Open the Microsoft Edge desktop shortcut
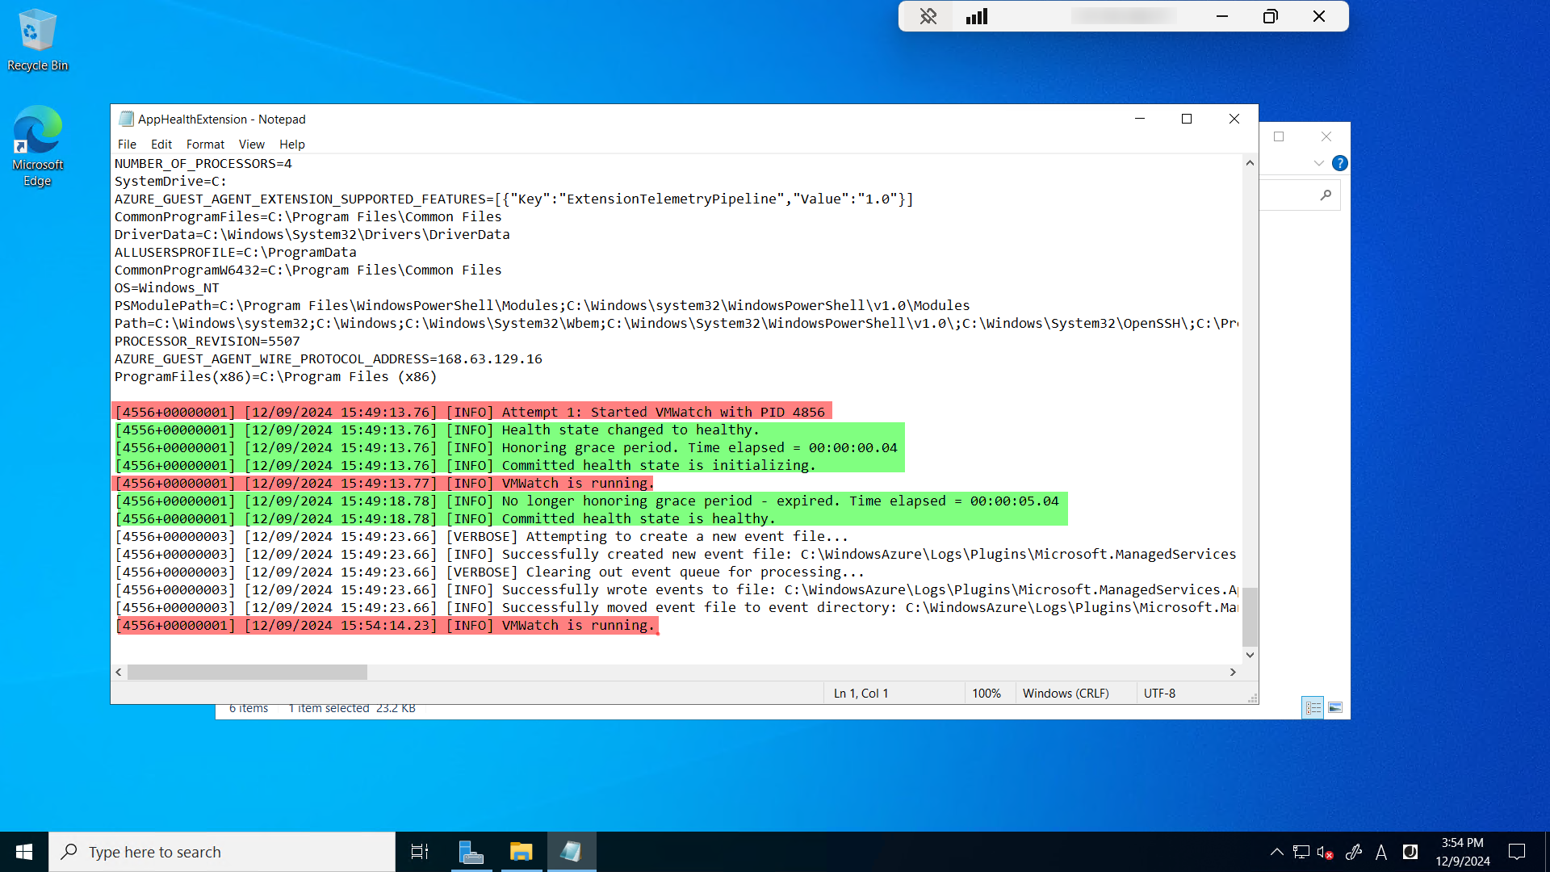 tap(37, 145)
